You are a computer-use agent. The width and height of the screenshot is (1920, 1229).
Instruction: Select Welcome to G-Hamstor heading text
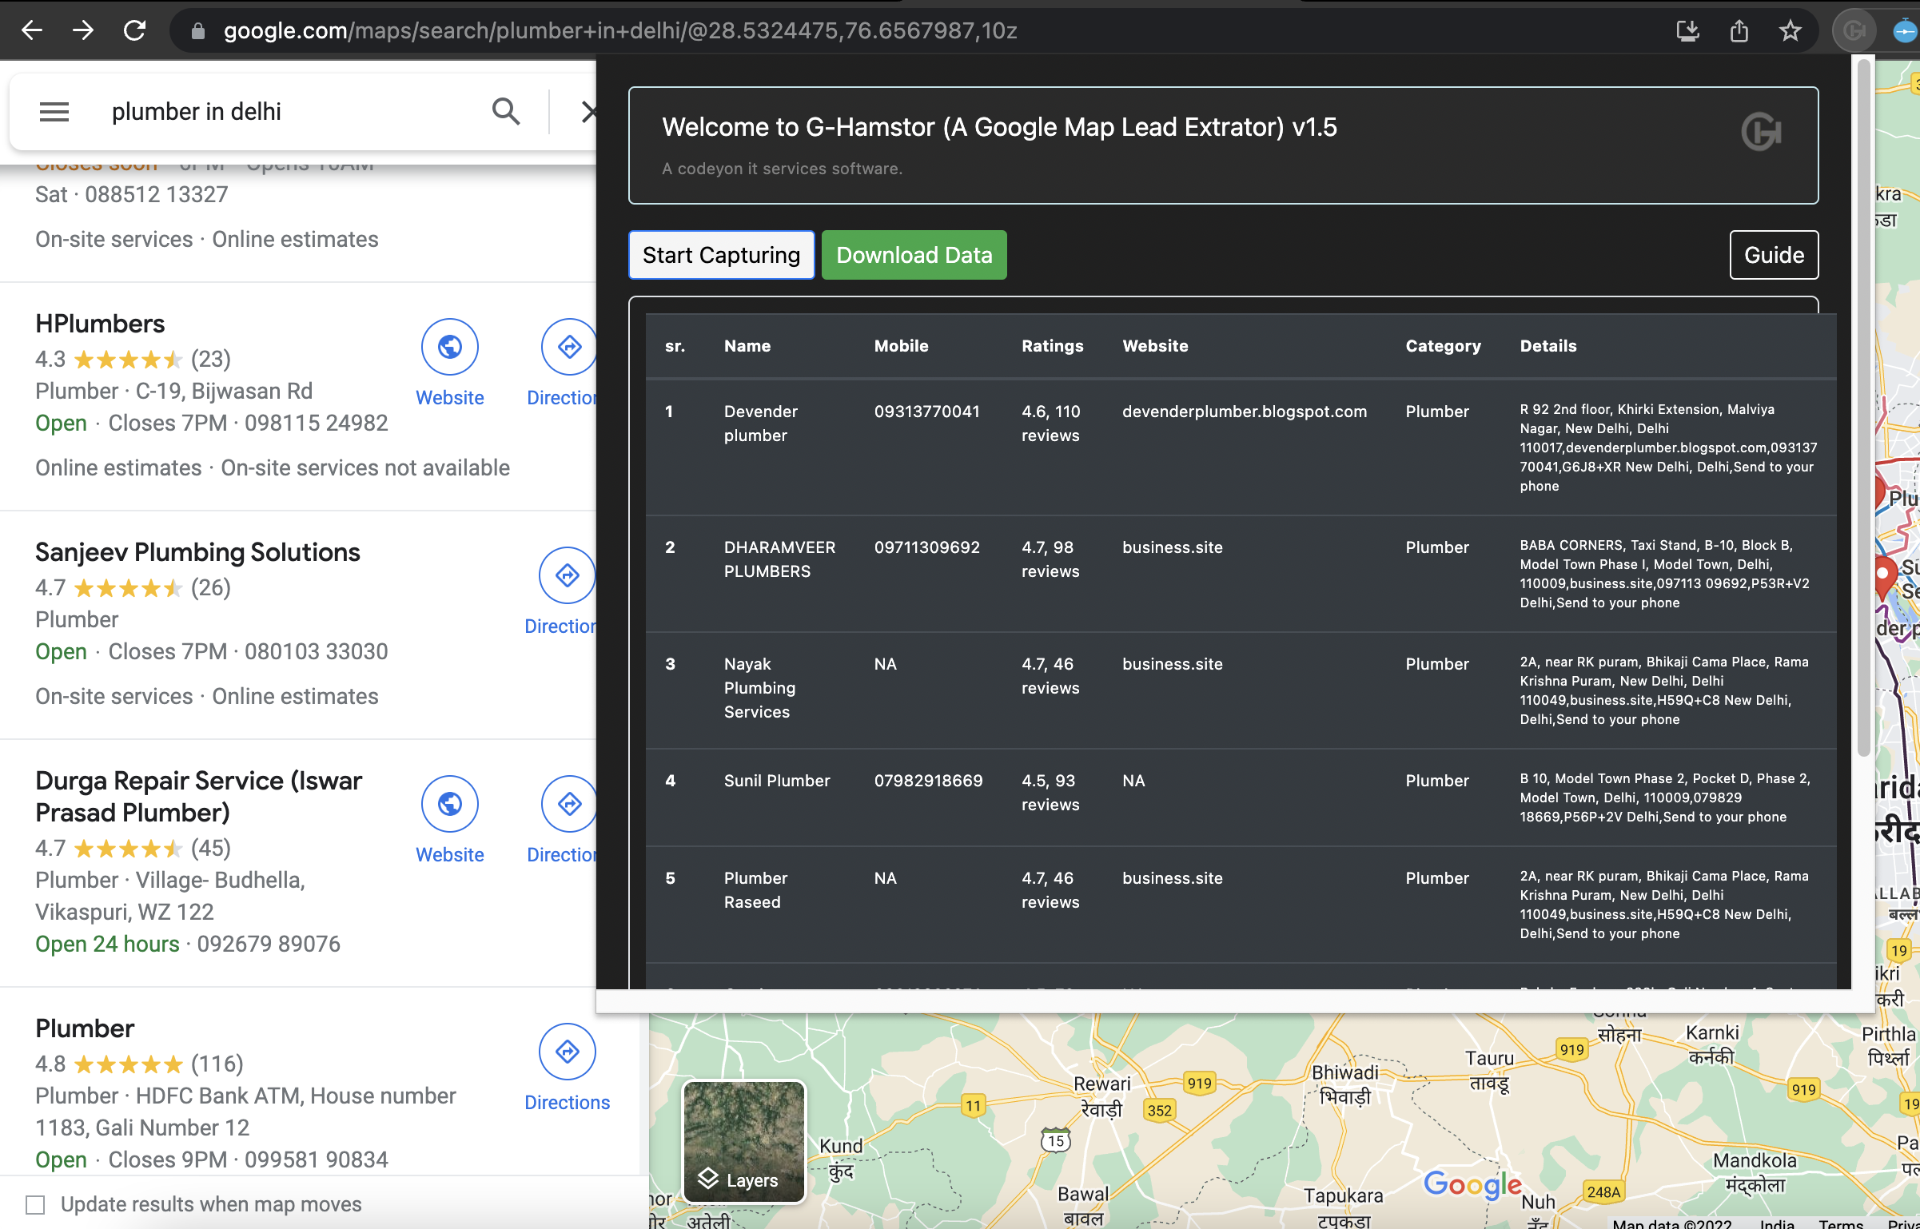click(x=999, y=127)
